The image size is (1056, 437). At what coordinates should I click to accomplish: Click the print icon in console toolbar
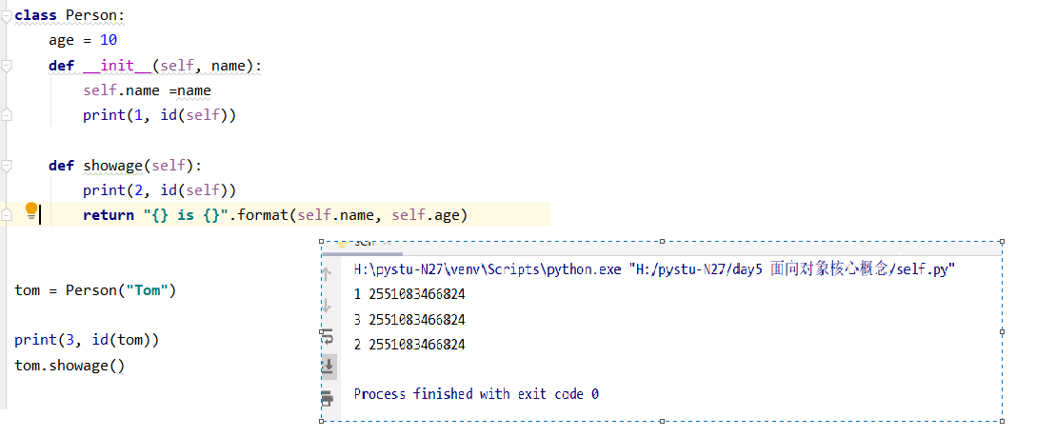(x=328, y=397)
